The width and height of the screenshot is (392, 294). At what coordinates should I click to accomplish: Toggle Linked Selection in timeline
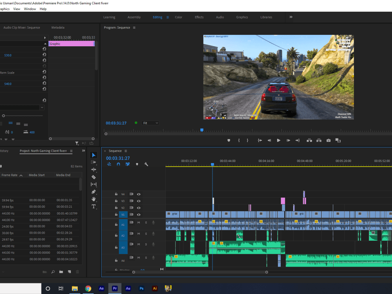[127, 164]
